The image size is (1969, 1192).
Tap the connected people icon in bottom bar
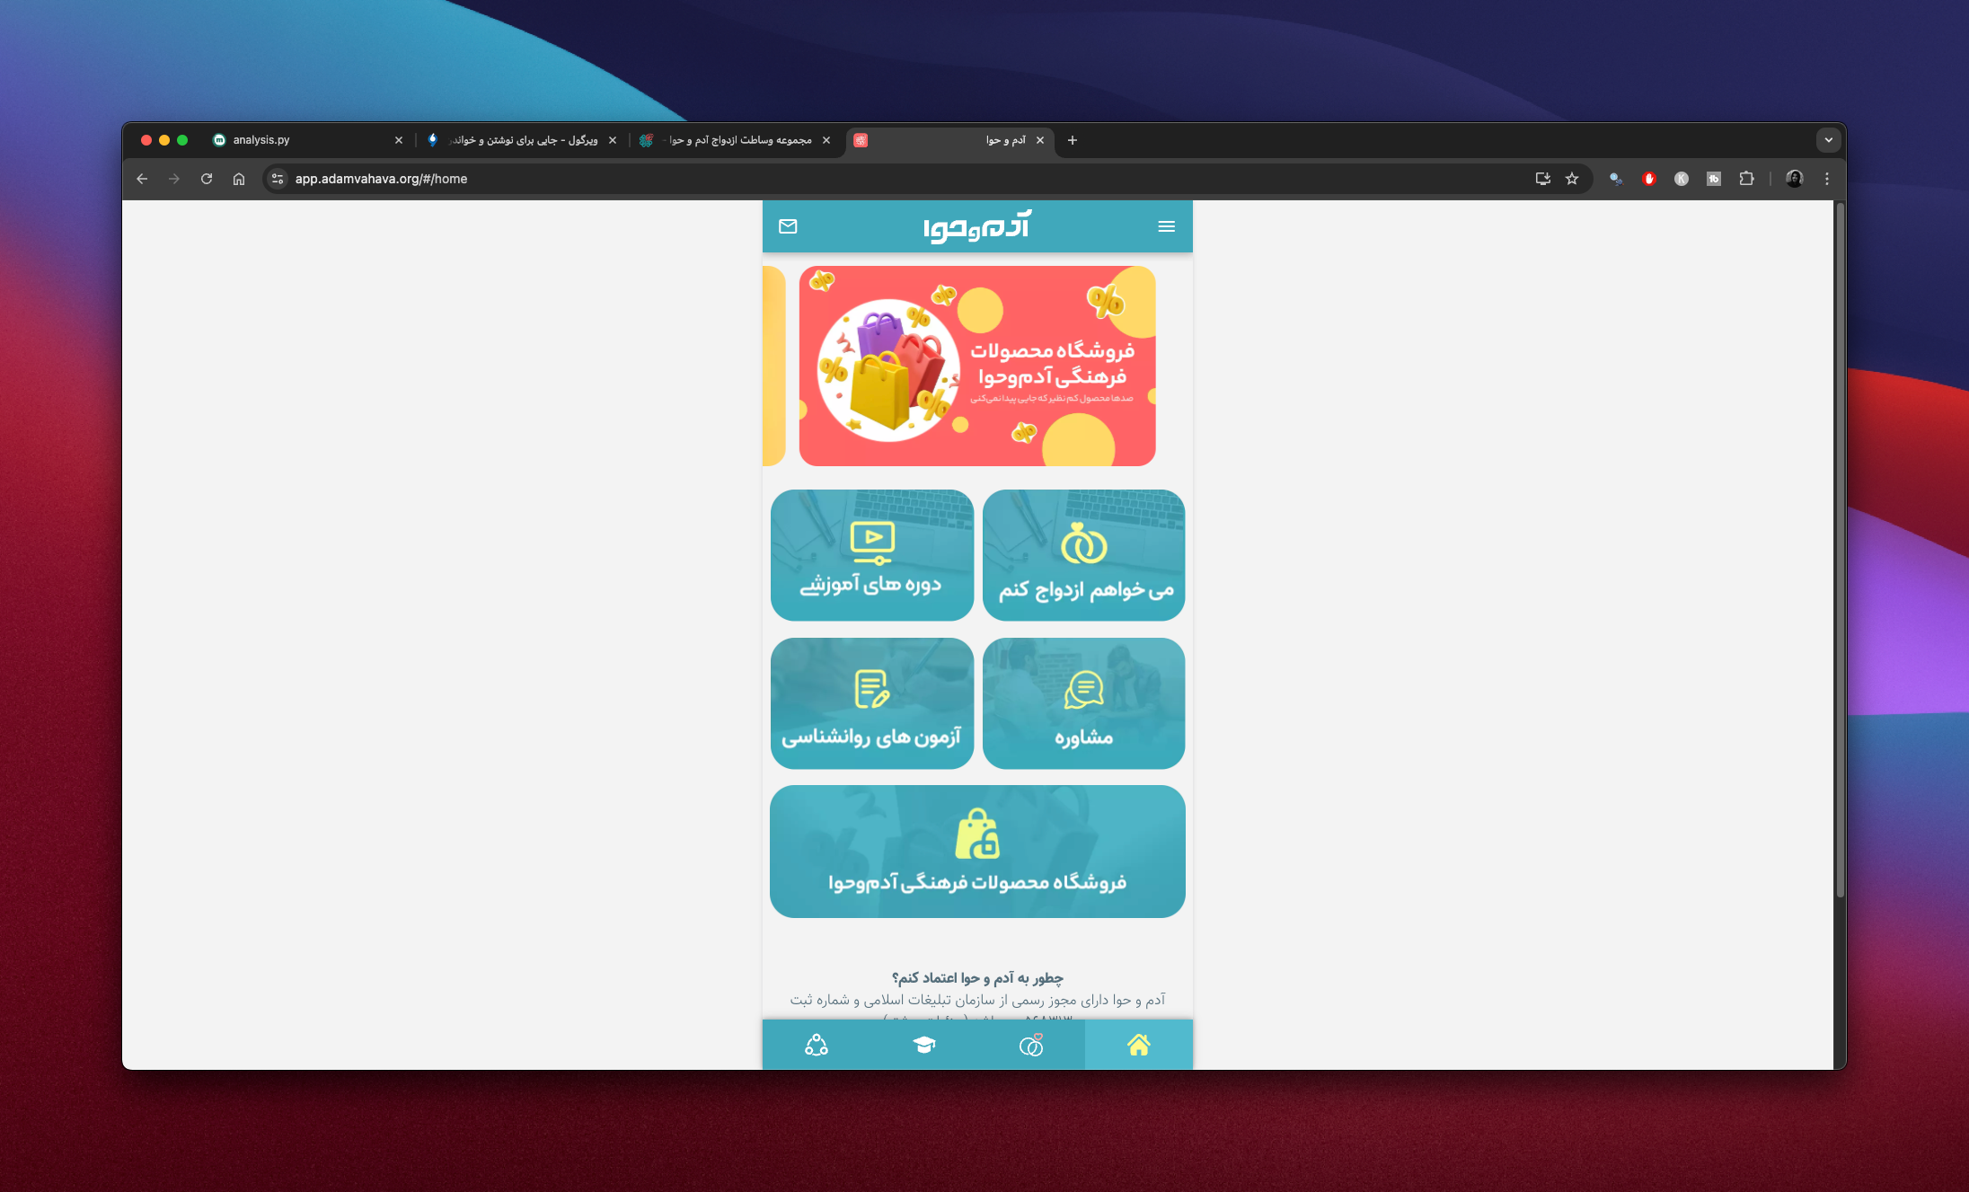[816, 1045]
